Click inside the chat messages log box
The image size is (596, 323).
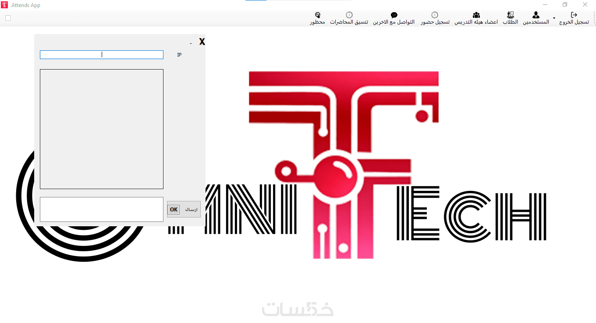102,129
